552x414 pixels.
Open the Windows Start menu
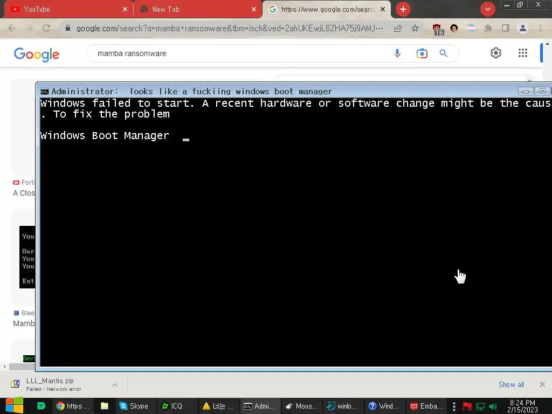[x=15, y=406]
